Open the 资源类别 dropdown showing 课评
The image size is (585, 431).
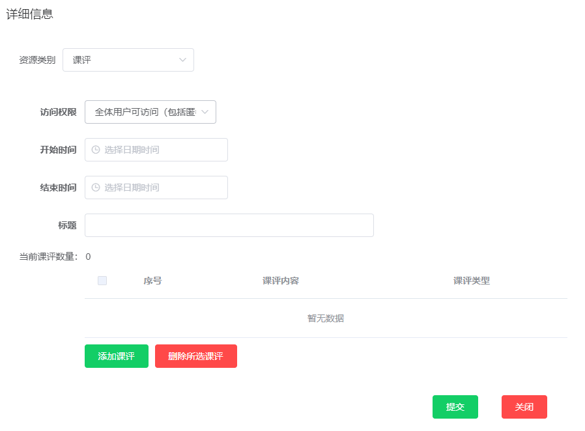(x=128, y=60)
